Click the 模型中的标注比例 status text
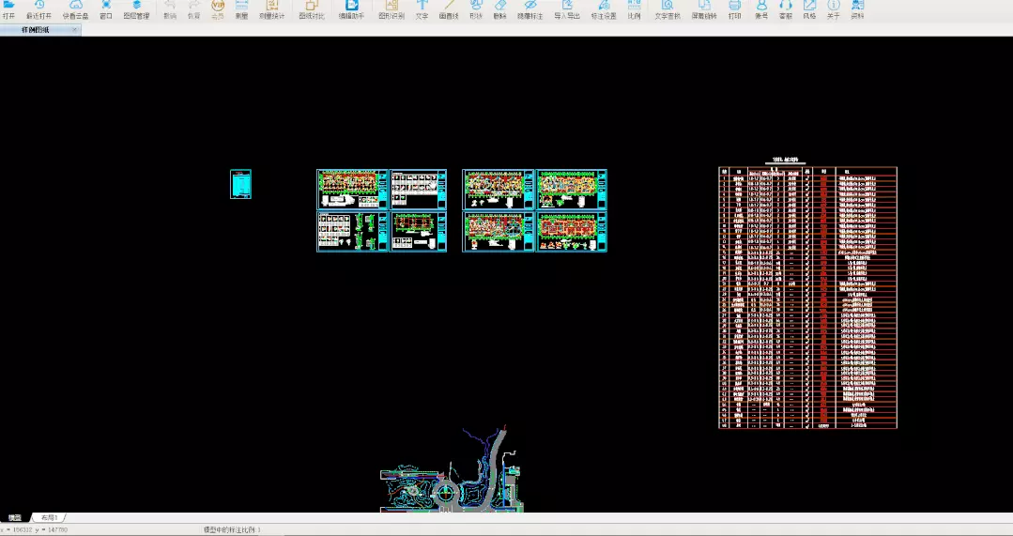Image resolution: width=1013 pixels, height=536 pixels. pyautogui.click(x=232, y=529)
